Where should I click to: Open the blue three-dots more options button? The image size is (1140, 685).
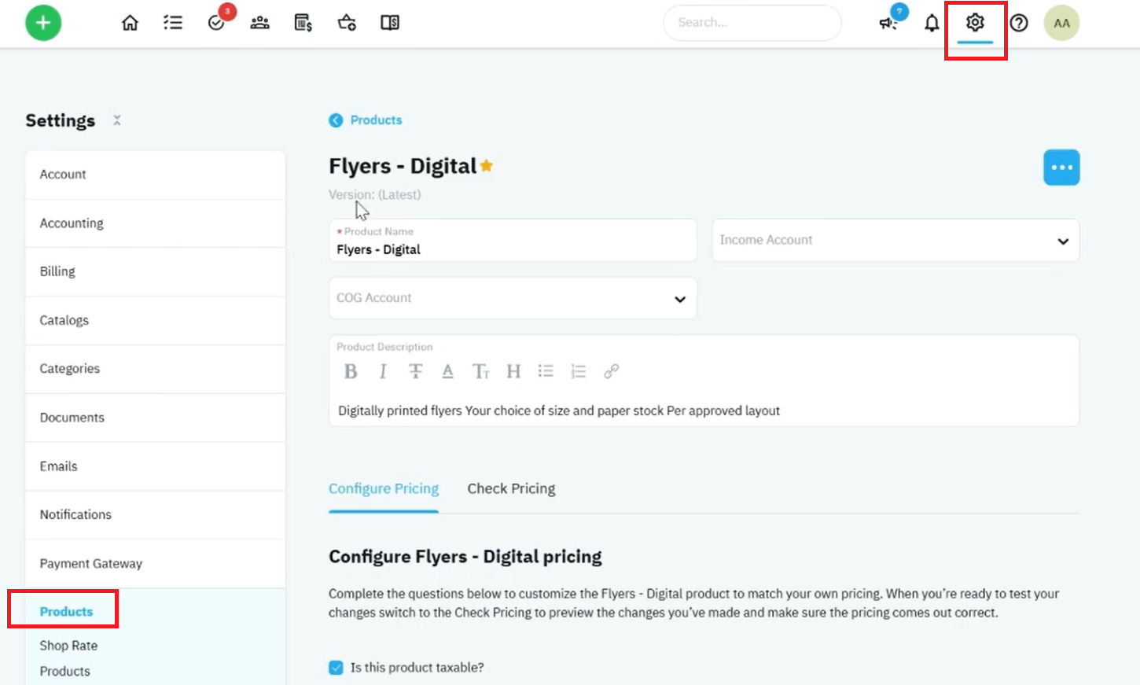[1061, 168]
